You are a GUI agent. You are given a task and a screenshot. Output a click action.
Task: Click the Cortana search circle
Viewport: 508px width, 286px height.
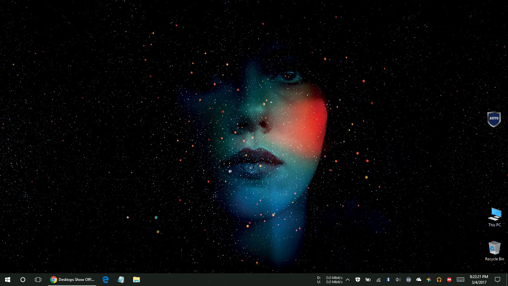[23, 280]
